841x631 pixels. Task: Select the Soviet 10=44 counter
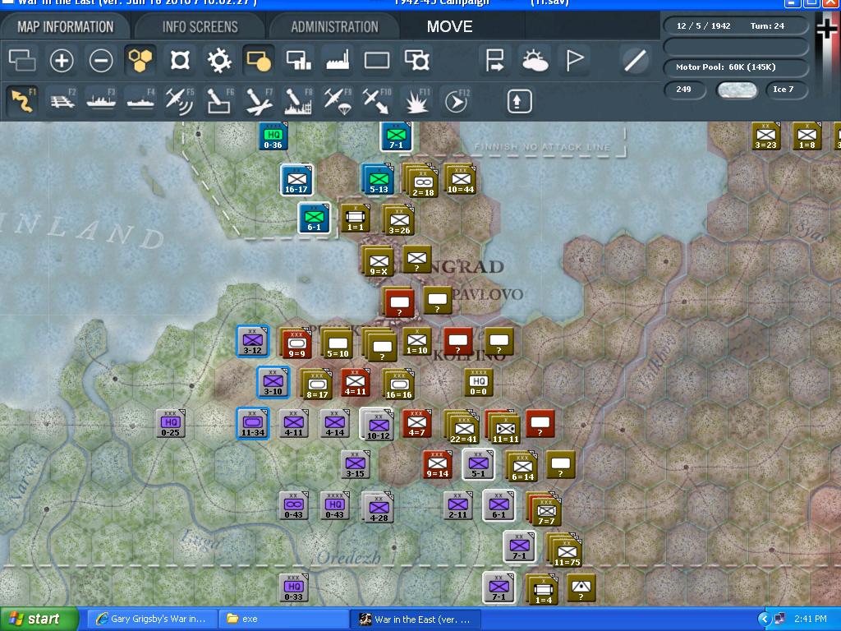460,180
